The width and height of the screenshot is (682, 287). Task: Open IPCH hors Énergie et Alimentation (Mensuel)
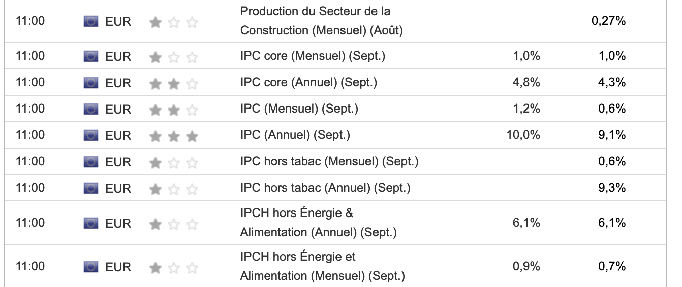click(322, 267)
